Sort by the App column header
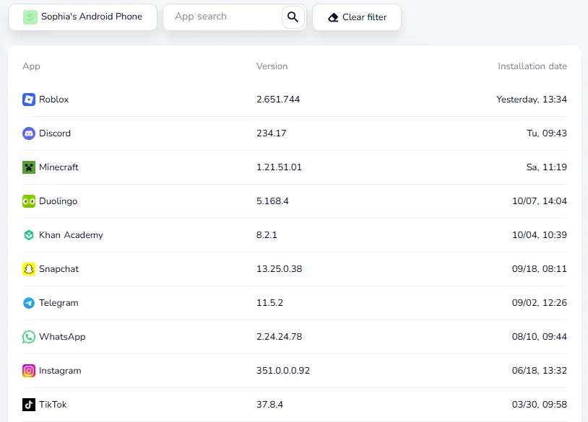 click(31, 66)
